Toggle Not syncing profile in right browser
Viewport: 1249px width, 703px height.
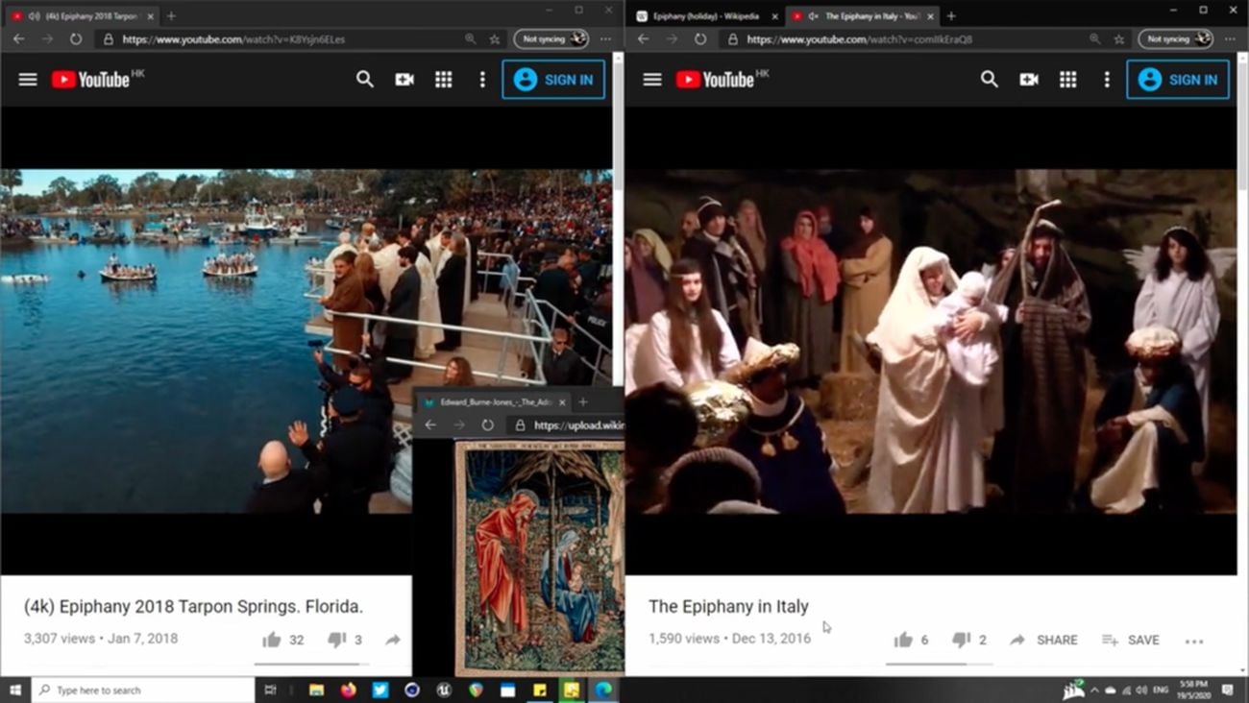point(1175,39)
